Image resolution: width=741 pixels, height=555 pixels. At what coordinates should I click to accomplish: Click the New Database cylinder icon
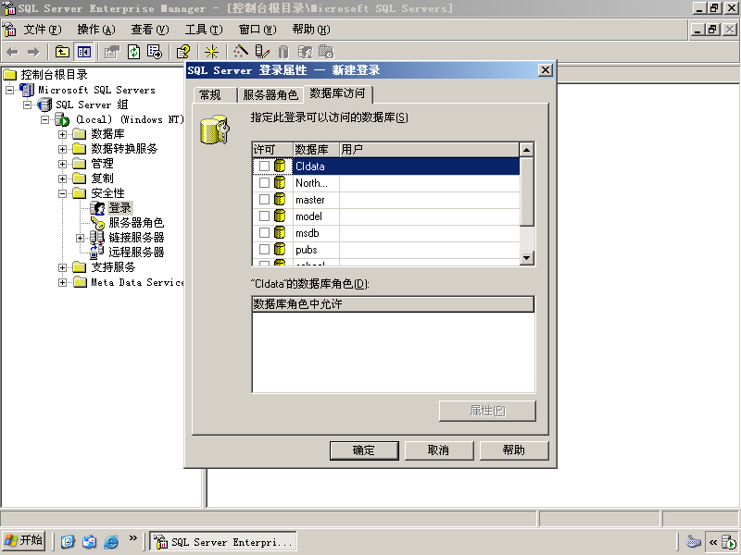(x=283, y=52)
